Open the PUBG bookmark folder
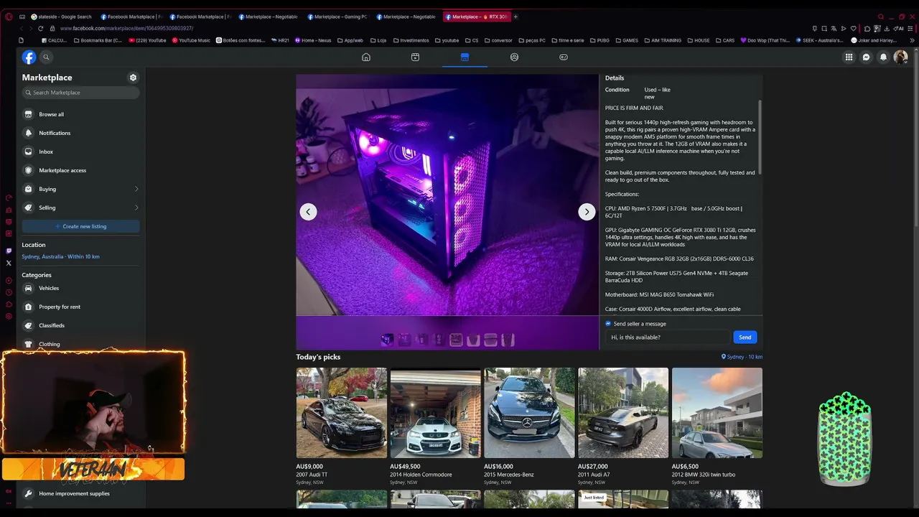919x517 pixels. point(600,40)
